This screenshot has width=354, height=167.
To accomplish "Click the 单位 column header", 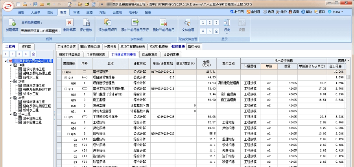I will click(269, 66).
